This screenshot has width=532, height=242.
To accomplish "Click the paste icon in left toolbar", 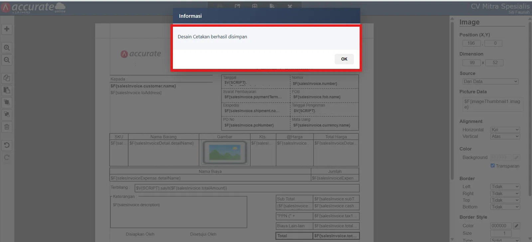I will (x=7, y=90).
